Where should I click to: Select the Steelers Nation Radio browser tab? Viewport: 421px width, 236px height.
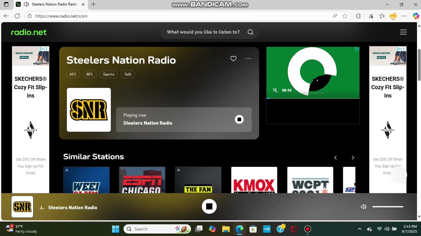(x=51, y=4)
